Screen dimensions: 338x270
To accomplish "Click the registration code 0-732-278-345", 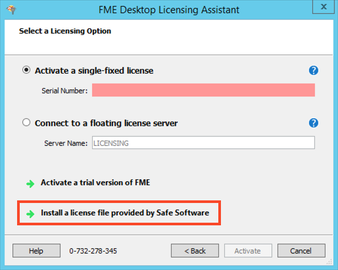I will (x=93, y=251).
